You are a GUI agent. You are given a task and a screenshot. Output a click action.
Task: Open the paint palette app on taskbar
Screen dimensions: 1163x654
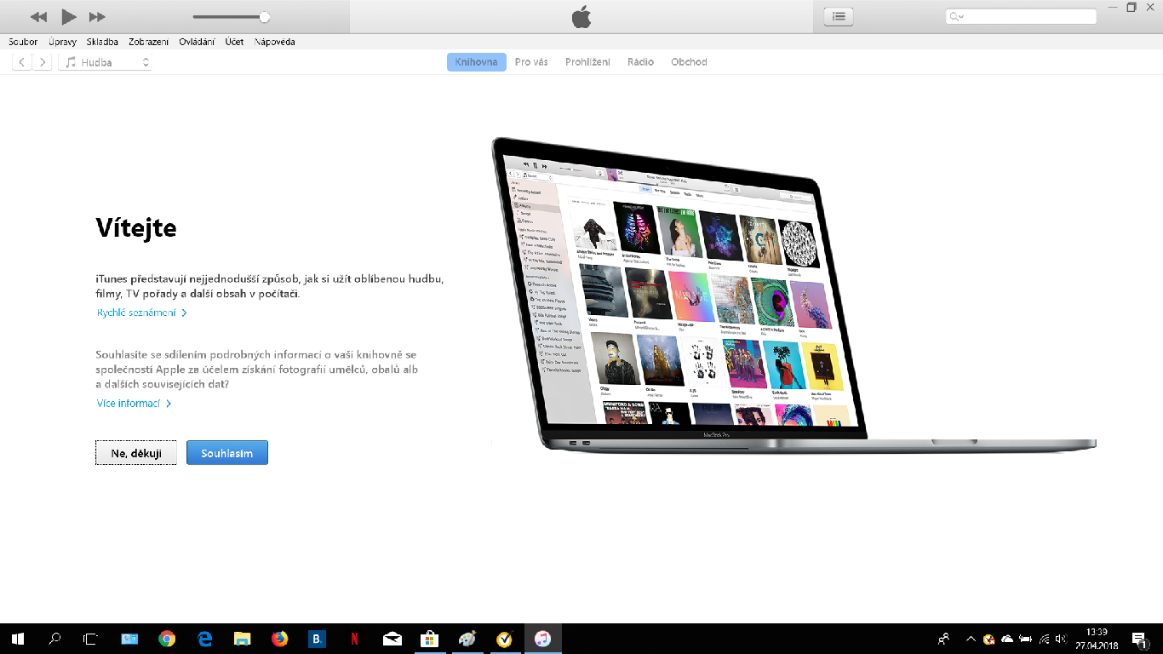pos(467,639)
